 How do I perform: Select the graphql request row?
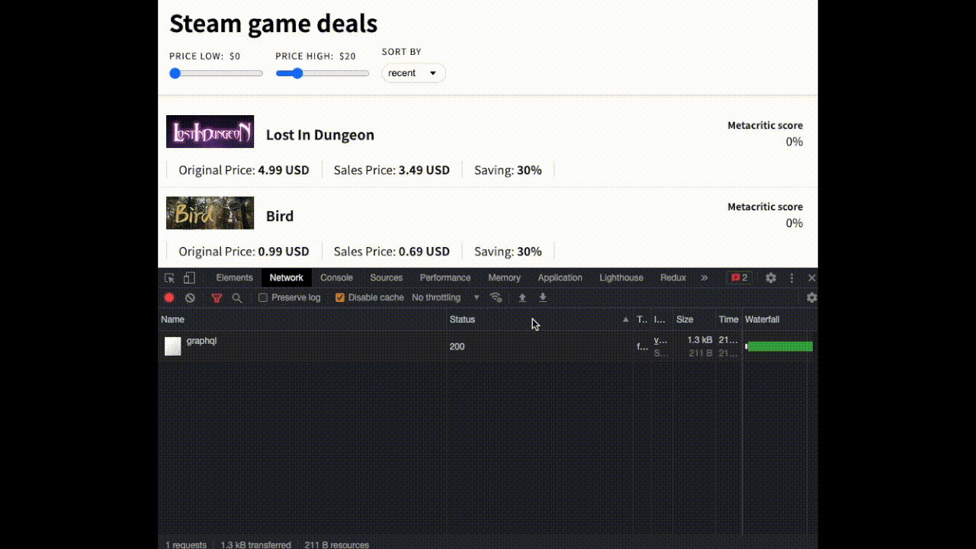pos(488,346)
